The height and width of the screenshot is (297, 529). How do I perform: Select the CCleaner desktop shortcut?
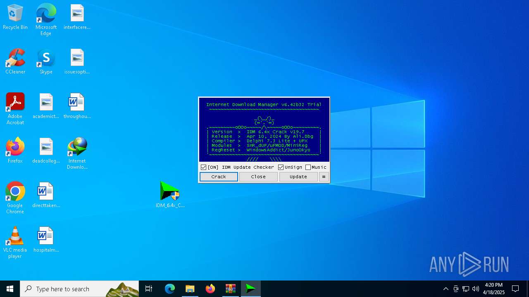(15, 62)
